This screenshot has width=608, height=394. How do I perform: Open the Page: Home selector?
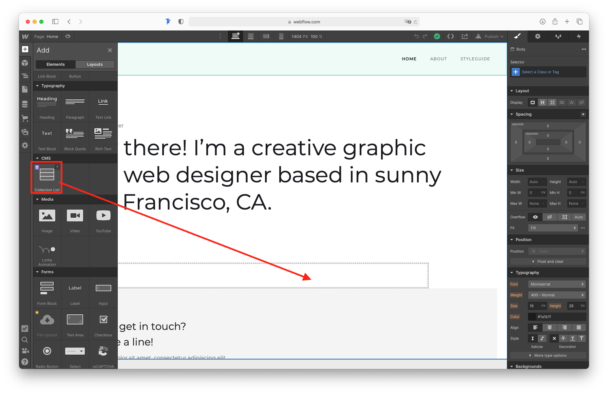pos(46,36)
